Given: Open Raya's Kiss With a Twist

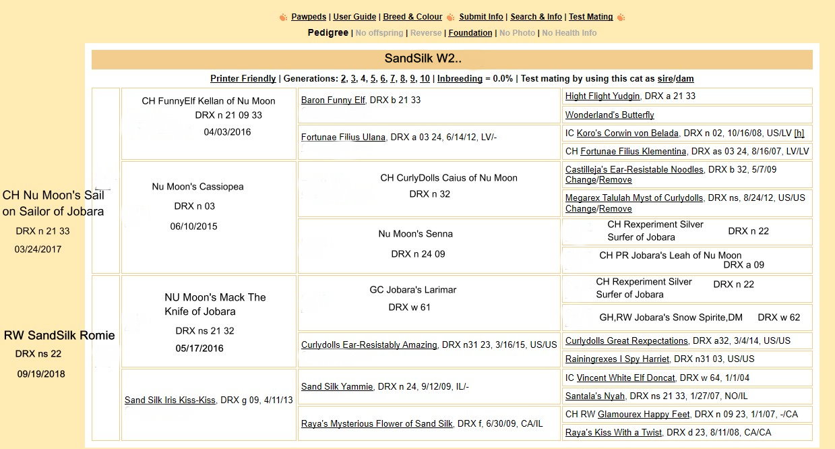Looking at the screenshot, I should [x=613, y=432].
